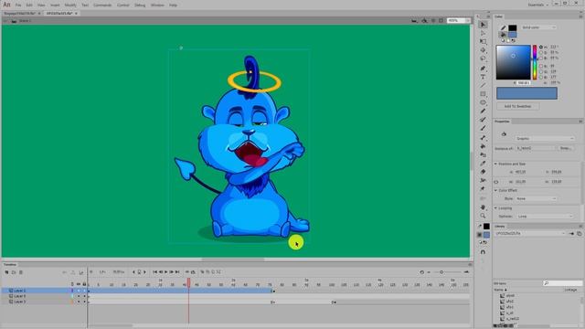Viewport: 585px width, 329px height.
Task: Click the Library panel tab
Action: (500, 226)
